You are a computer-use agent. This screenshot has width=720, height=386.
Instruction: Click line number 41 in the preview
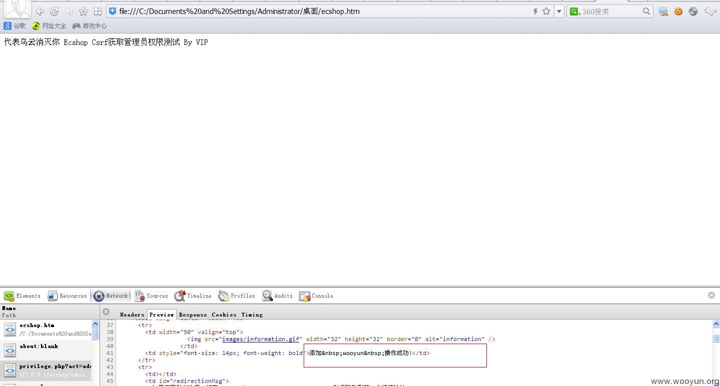click(110, 353)
